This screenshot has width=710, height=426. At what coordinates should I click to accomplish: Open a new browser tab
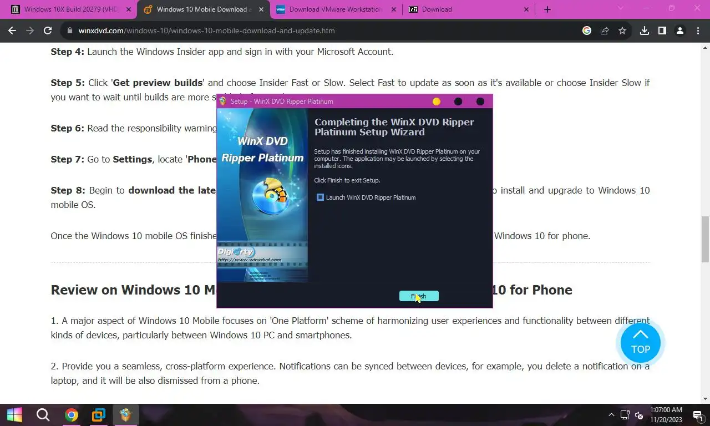tap(547, 9)
